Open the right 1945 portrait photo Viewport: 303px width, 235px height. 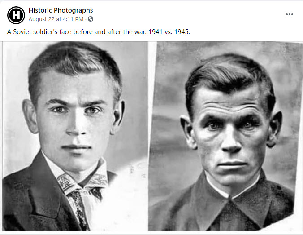225,136
